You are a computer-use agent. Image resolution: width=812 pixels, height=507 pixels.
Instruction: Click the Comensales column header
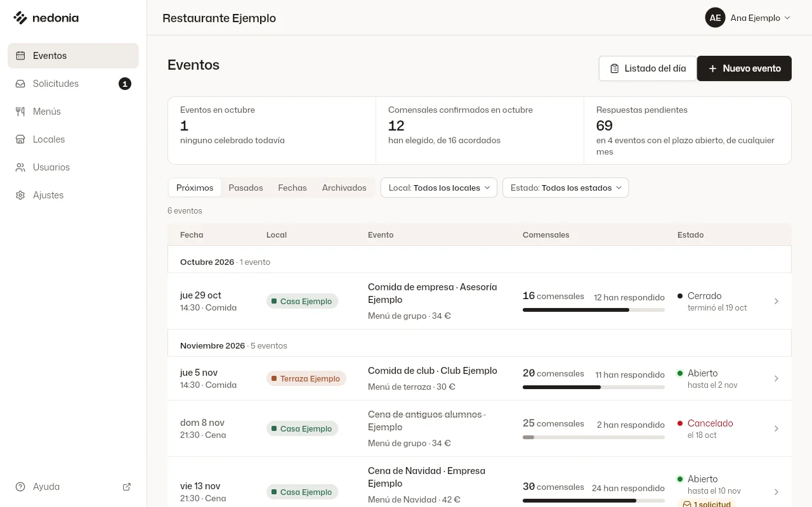click(x=546, y=234)
